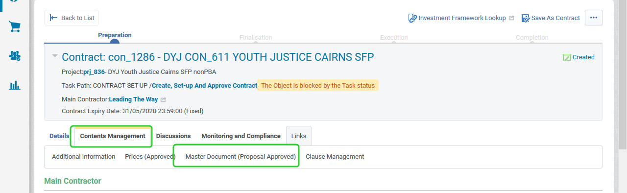The image size is (627, 193).
Task: Open the Discussions tab
Action: (x=173, y=136)
